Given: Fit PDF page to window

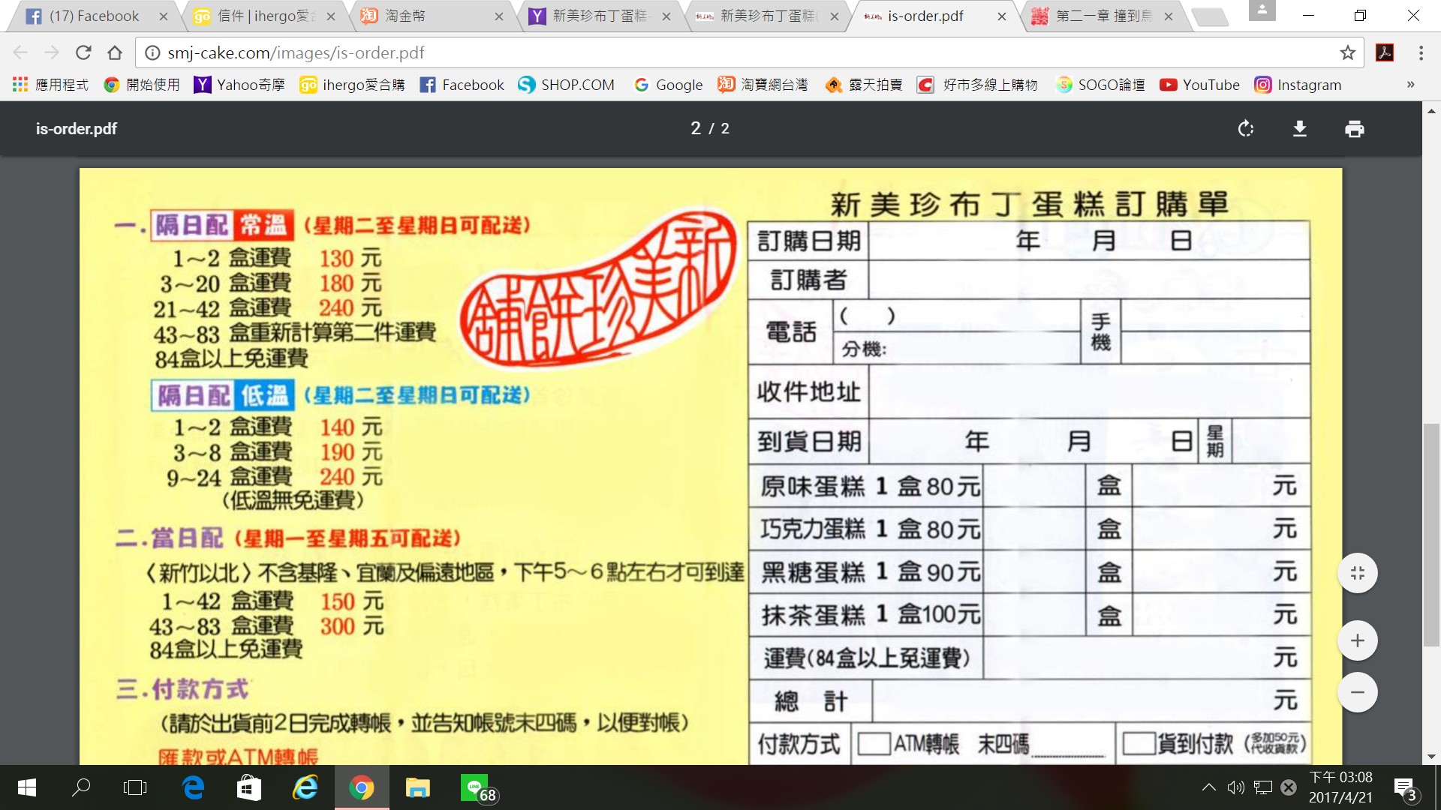Looking at the screenshot, I should point(1357,574).
